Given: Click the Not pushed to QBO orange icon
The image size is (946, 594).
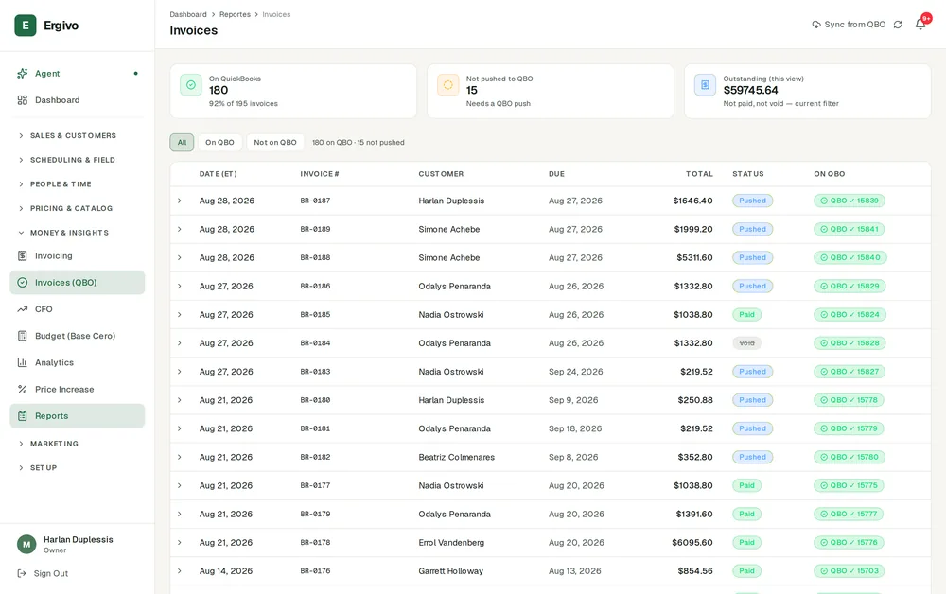Looking at the screenshot, I should point(447,85).
